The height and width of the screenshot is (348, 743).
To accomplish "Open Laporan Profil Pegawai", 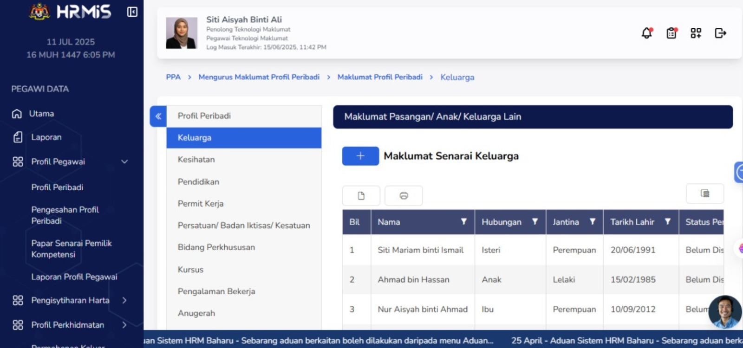I will [74, 277].
